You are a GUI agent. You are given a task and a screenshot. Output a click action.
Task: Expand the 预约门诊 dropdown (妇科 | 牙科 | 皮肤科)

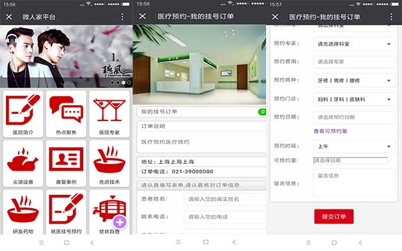point(354,99)
